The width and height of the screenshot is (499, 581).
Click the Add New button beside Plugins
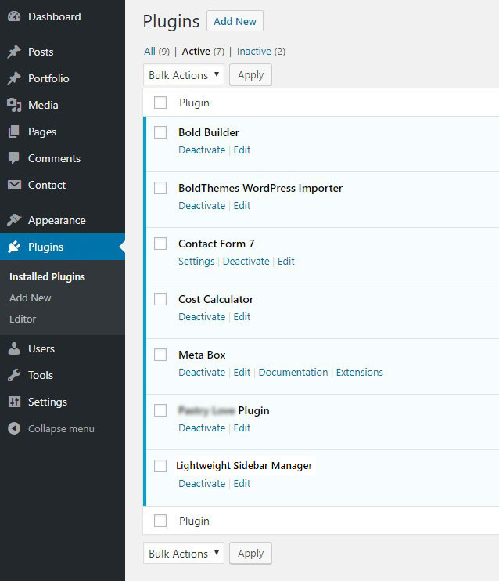[x=235, y=21]
